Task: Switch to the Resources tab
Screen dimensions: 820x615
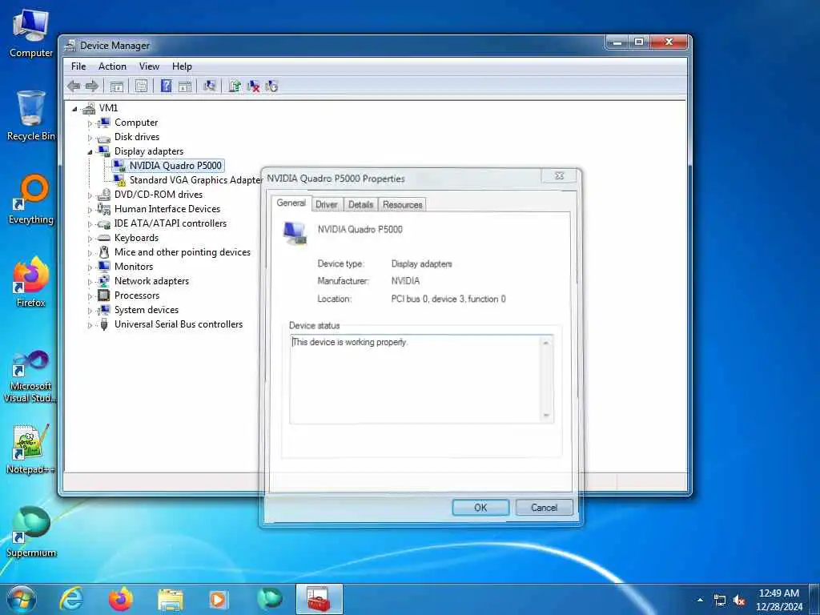Action: [402, 204]
